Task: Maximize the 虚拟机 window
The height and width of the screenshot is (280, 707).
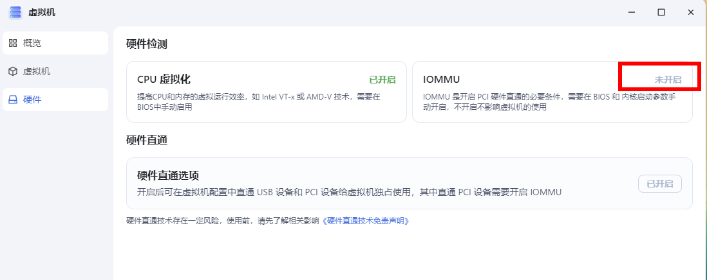Action: (661, 12)
